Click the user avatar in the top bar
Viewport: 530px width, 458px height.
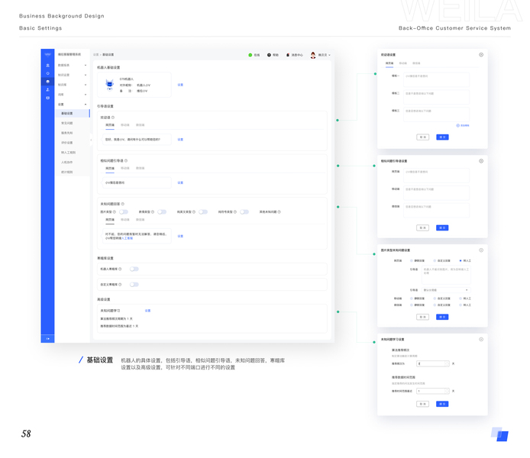(x=313, y=55)
